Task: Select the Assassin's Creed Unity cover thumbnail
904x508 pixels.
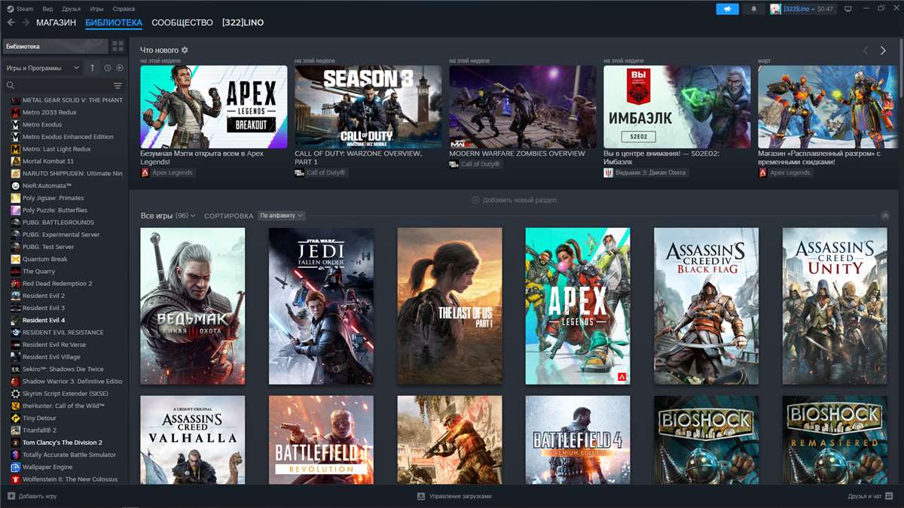Action: (x=835, y=306)
